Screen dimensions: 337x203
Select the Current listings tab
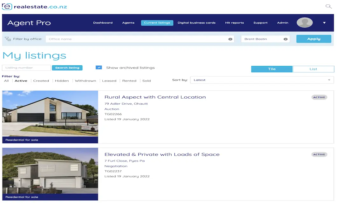point(157,23)
